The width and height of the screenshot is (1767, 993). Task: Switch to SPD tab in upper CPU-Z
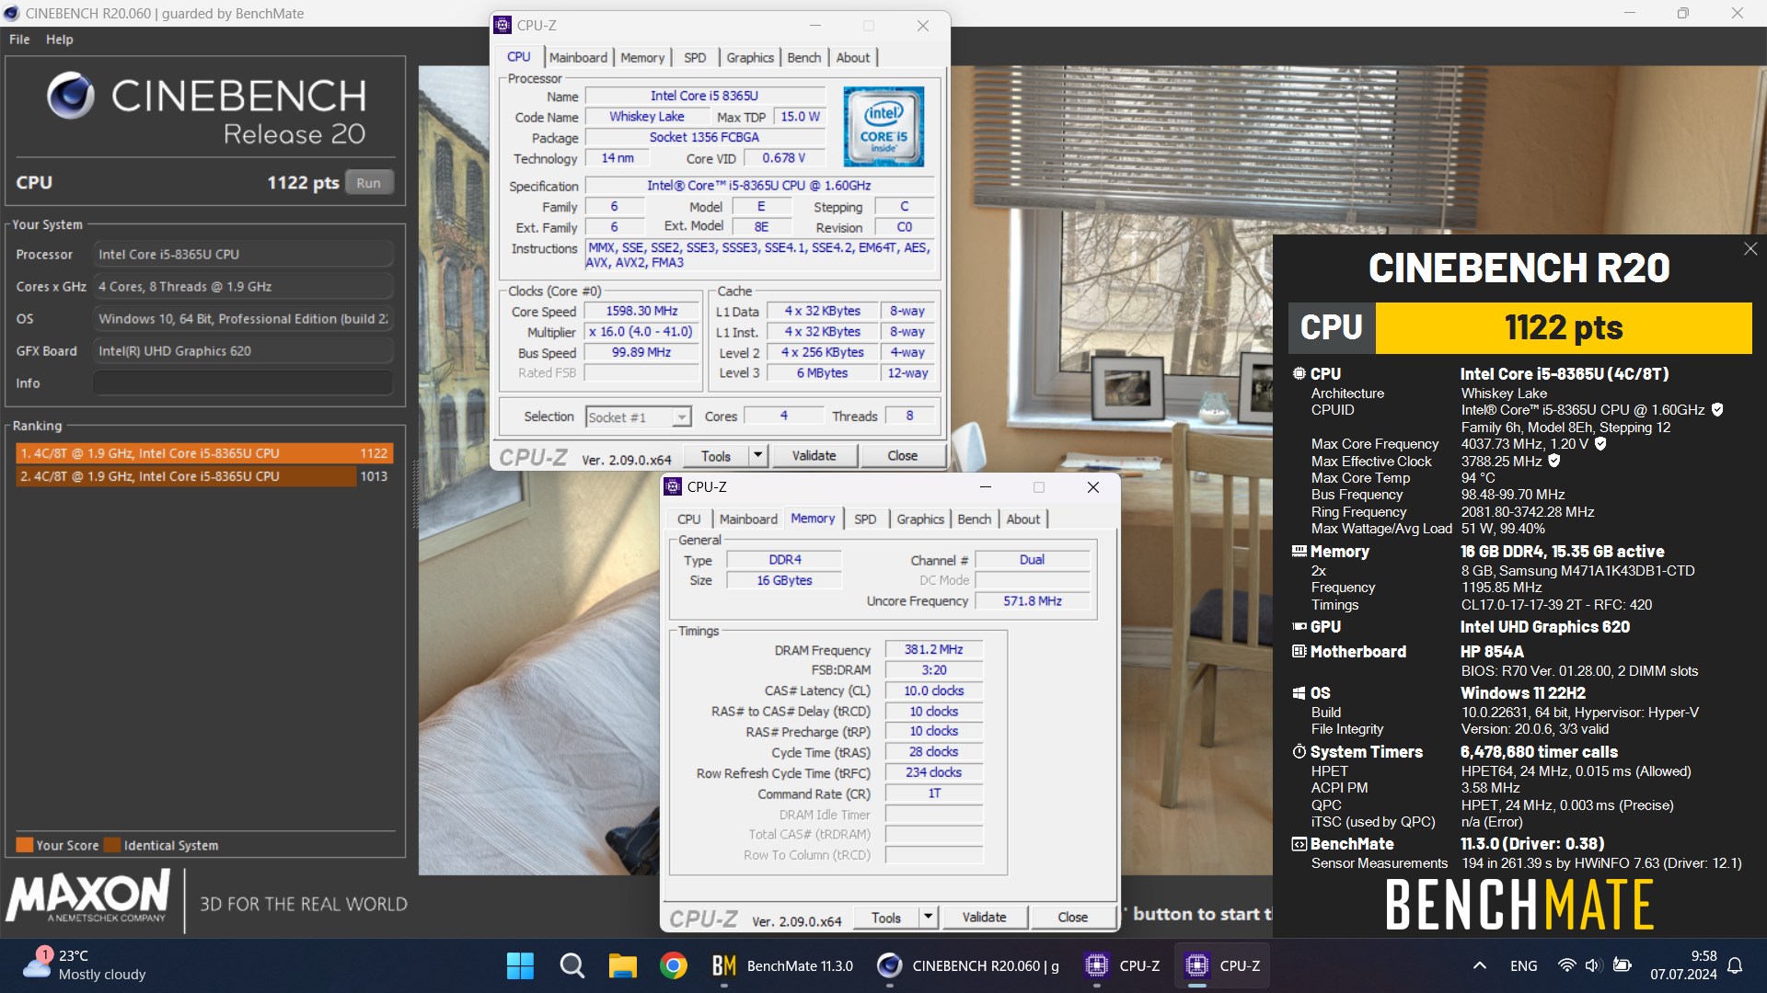(695, 57)
